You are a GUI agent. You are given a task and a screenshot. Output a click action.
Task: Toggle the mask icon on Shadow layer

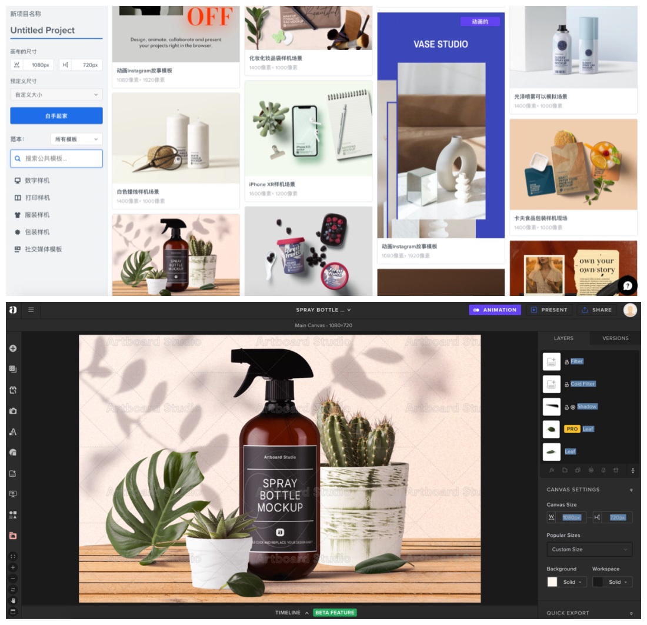click(573, 407)
